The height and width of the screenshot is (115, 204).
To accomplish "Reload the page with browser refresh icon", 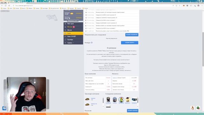I will 6,6.
